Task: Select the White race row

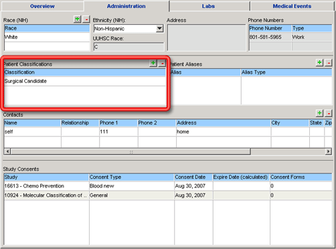Action: coord(47,37)
